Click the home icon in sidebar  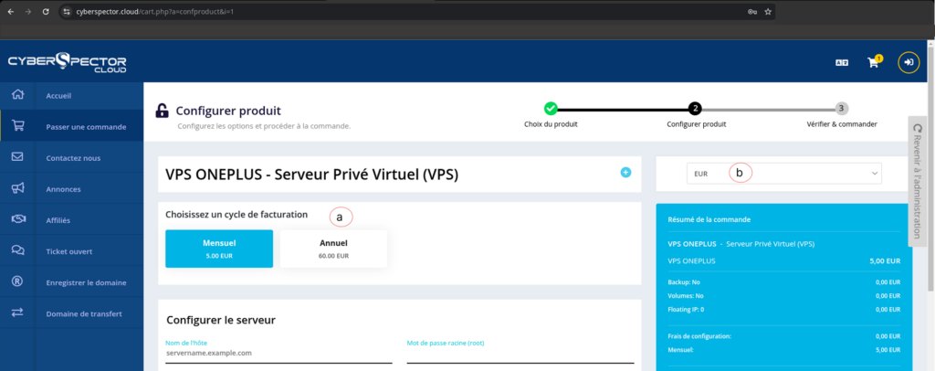[x=18, y=95]
